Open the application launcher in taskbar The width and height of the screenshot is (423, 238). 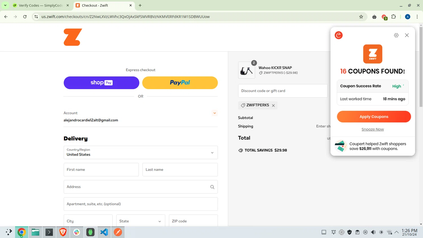coord(8,232)
